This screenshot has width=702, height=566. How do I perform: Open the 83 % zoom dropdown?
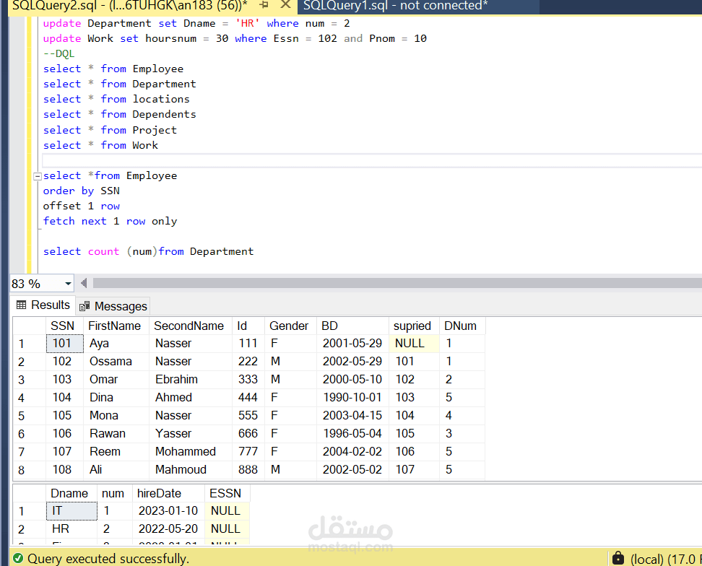tap(68, 284)
